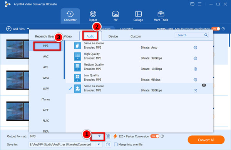This screenshot has width=231, height=150.
Task: Select MP3 in the format list
Action: click(46, 46)
